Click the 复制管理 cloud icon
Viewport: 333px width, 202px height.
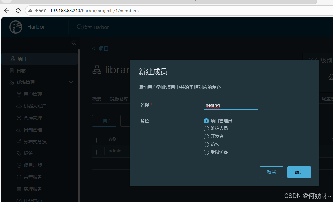point(19,130)
